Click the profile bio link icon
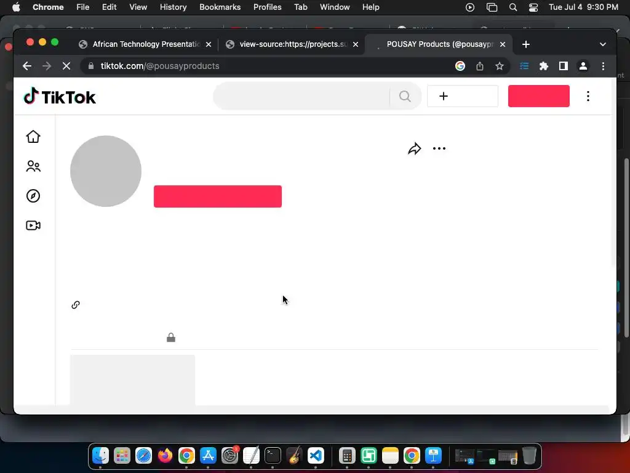 pyautogui.click(x=76, y=305)
